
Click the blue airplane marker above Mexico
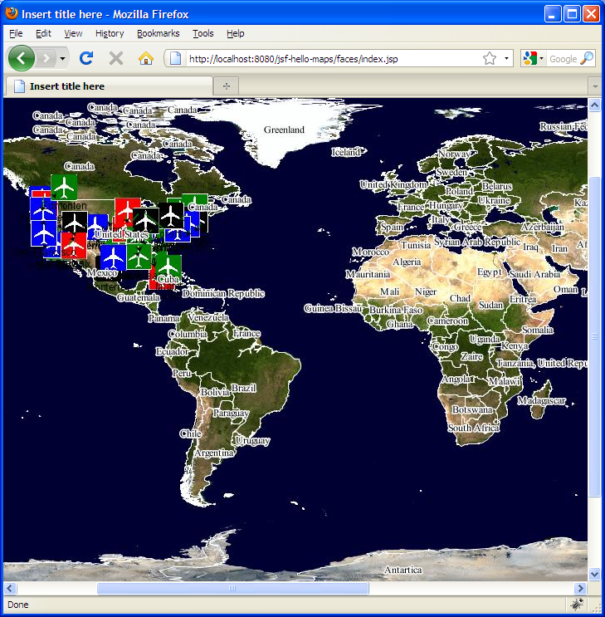coord(113,257)
